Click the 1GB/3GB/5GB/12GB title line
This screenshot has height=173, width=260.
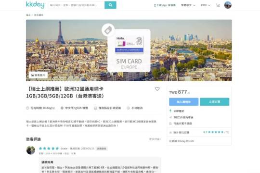[x=65, y=96]
